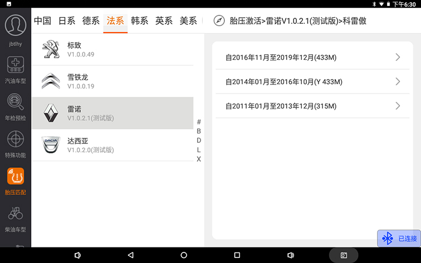
Task: Tap the screenshot camera button
Action: [x=343, y=255]
